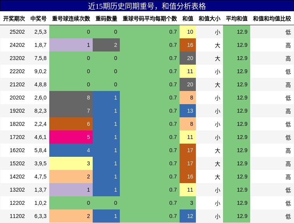The height and width of the screenshot is (223, 294).
Task: Select draw period 23202
Action: tap(17, 58)
